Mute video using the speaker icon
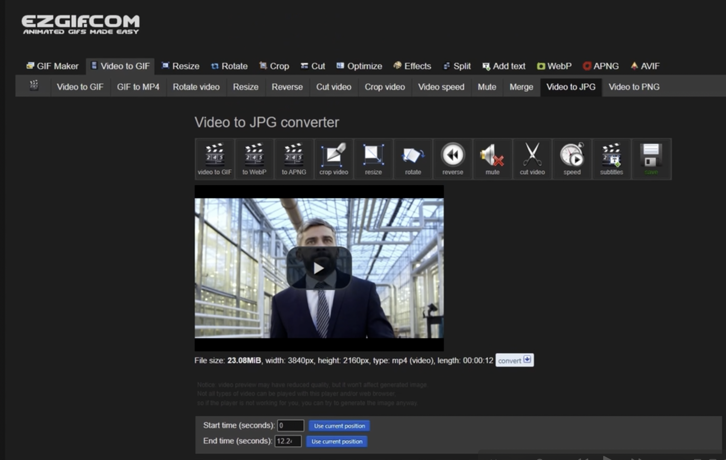The height and width of the screenshot is (460, 726). pos(492,158)
